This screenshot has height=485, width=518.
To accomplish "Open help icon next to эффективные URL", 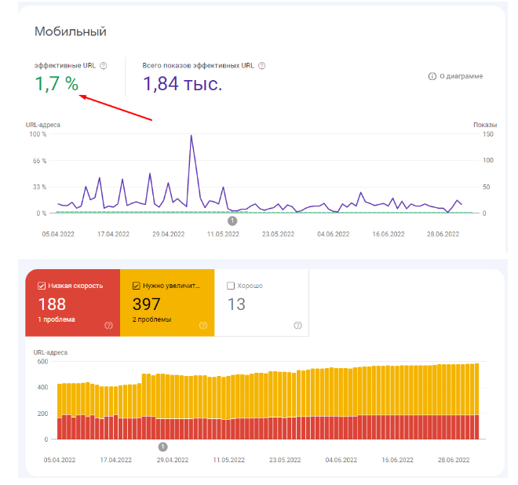I will (104, 66).
